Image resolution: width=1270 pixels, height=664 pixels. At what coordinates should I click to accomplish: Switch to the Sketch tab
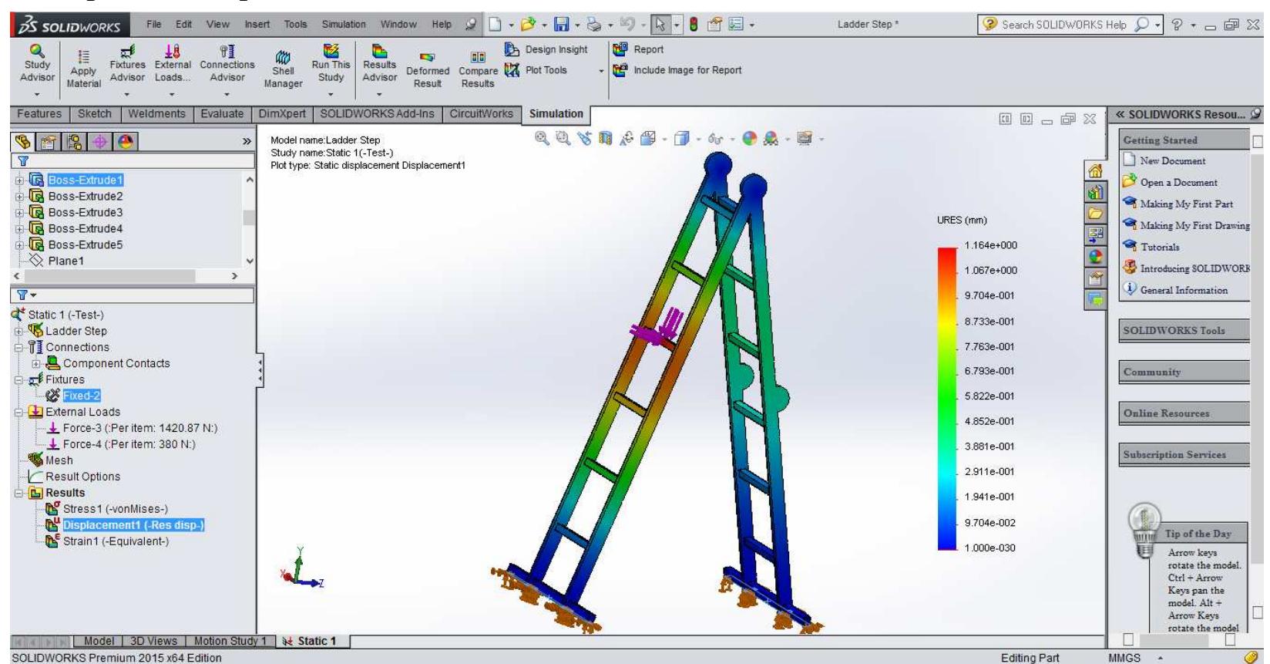(95, 114)
